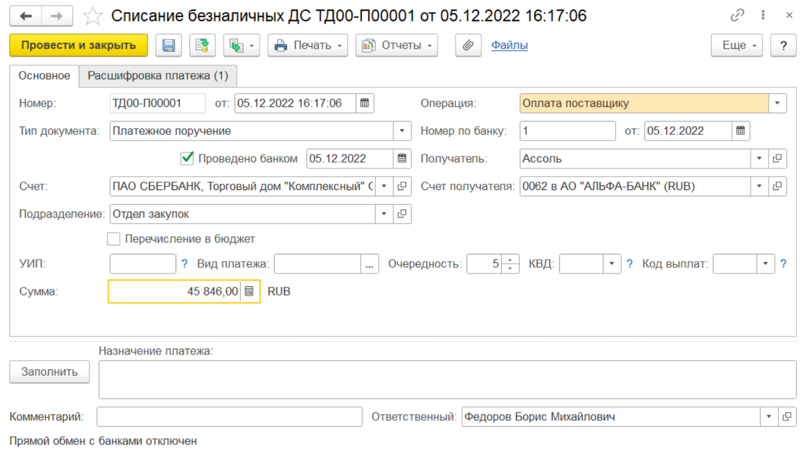This screenshot has height=456, width=812.
Task: Click the paperclip attachment icon
Action: (468, 45)
